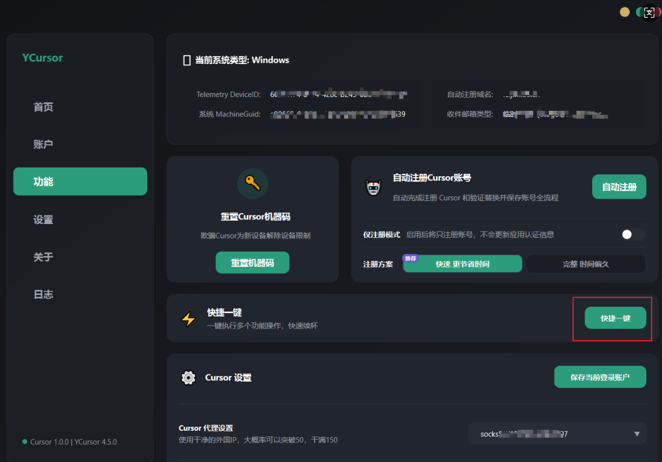662x462 pixels.
Task: Click the 当前系统类型: Windows heading
Action: coord(242,61)
